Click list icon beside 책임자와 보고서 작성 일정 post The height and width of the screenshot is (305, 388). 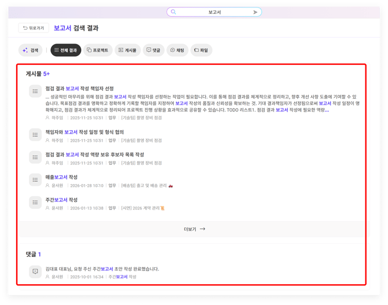coord(35,135)
